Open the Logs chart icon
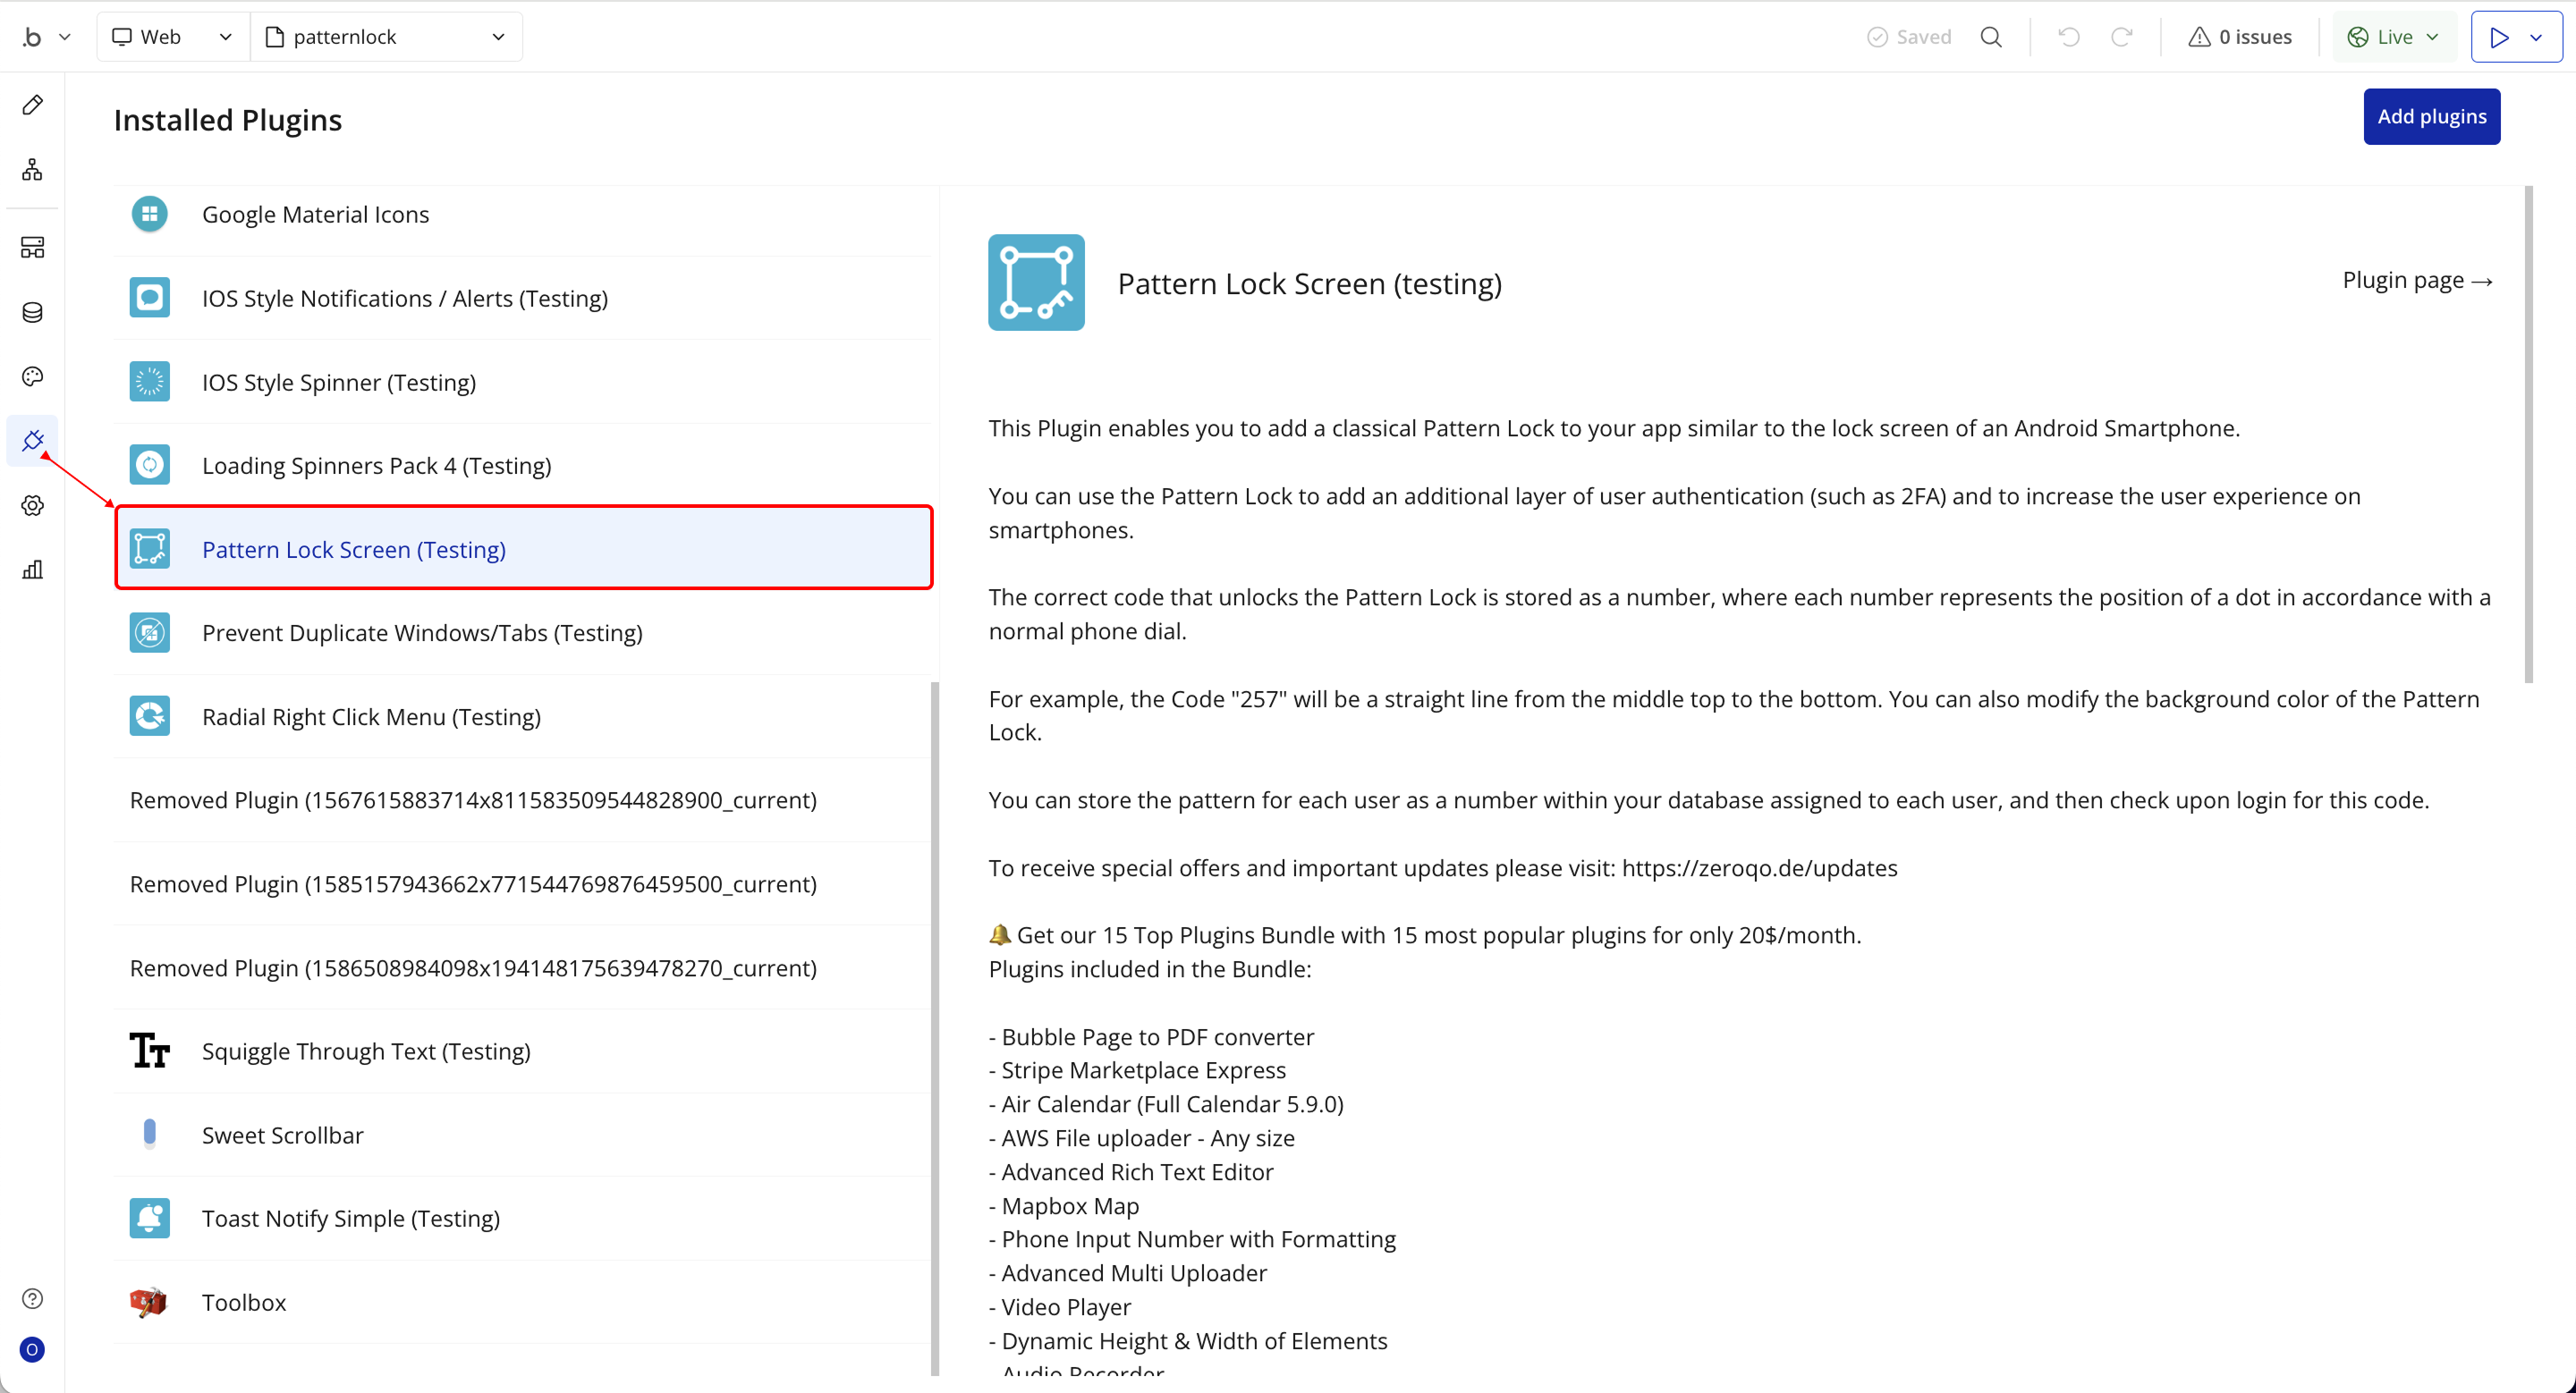 click(x=32, y=570)
